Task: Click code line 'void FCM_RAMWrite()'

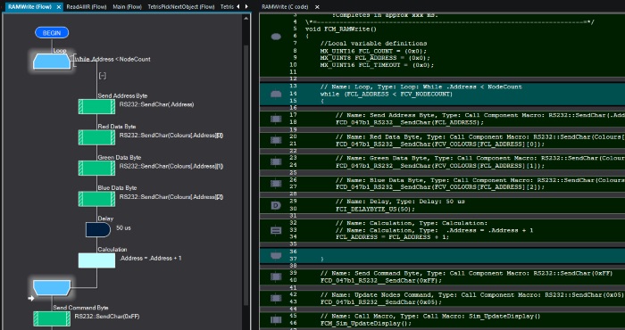Action: pyautogui.click(x=341, y=29)
